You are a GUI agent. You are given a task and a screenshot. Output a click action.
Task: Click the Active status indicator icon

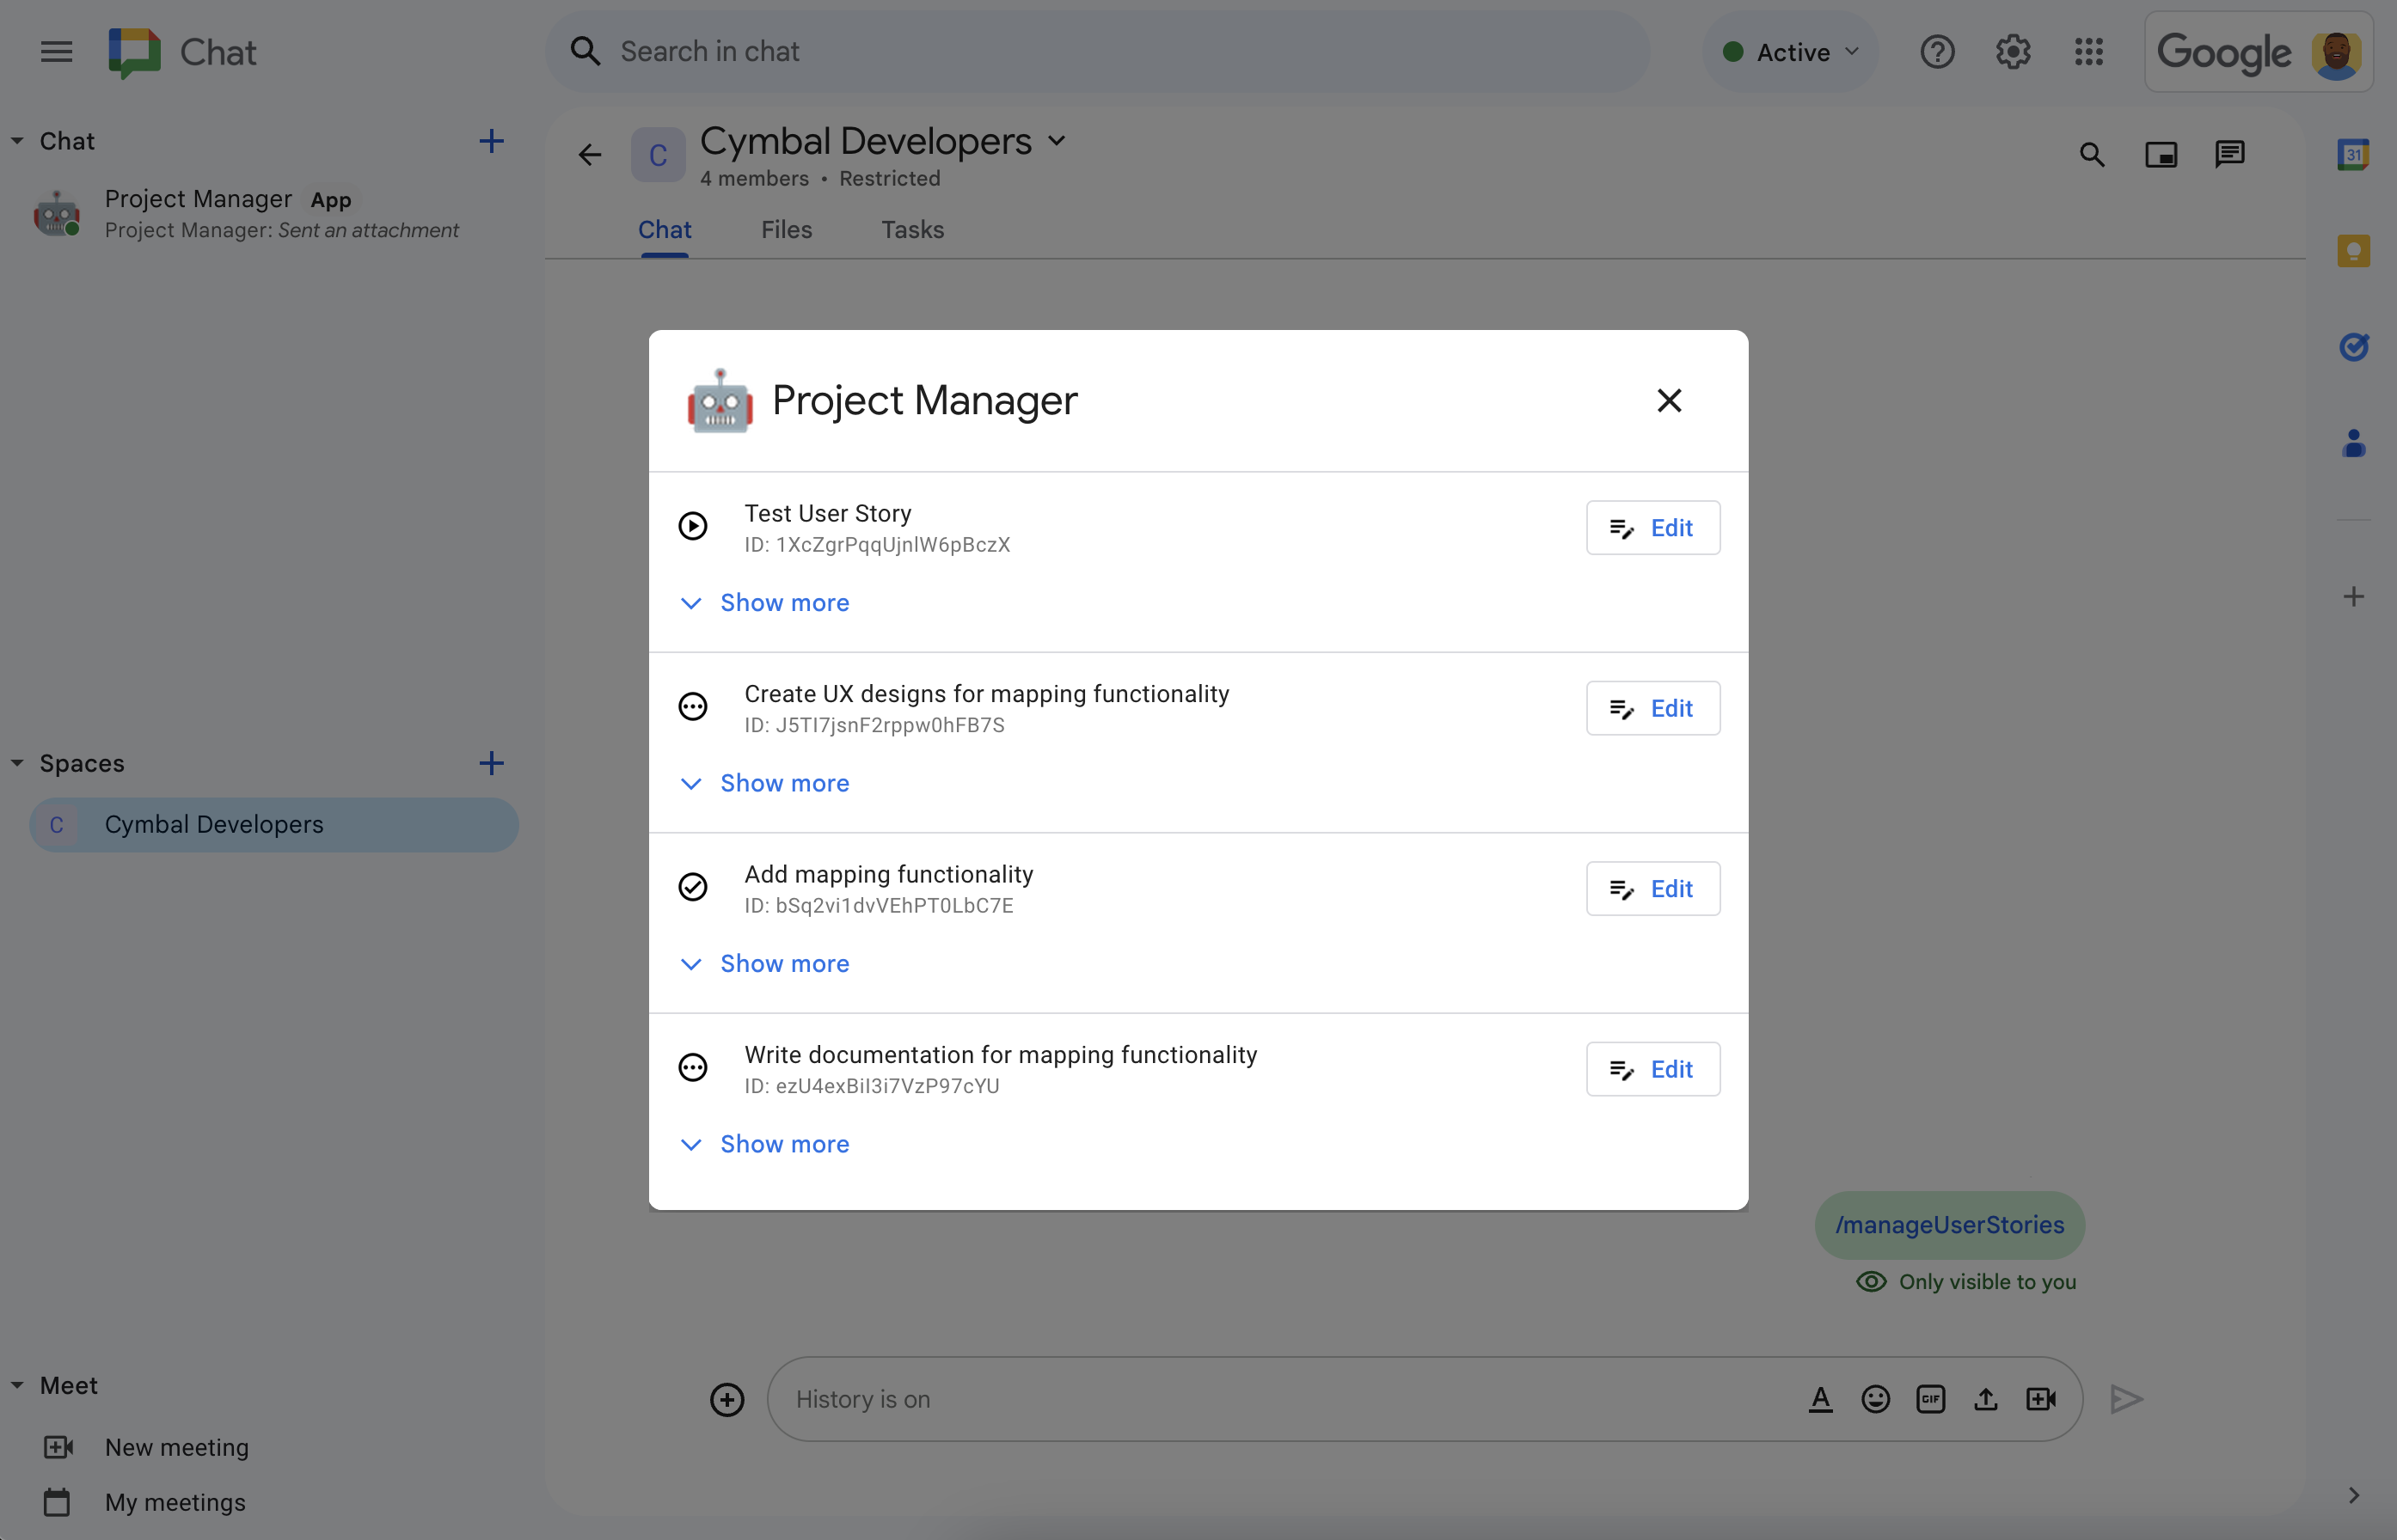[x=1735, y=51]
